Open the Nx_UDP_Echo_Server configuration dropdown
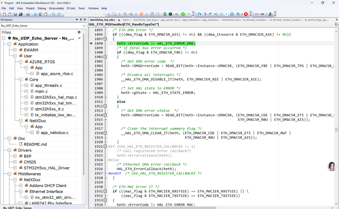Screen dimensions: 339x209 tap(84, 26)
